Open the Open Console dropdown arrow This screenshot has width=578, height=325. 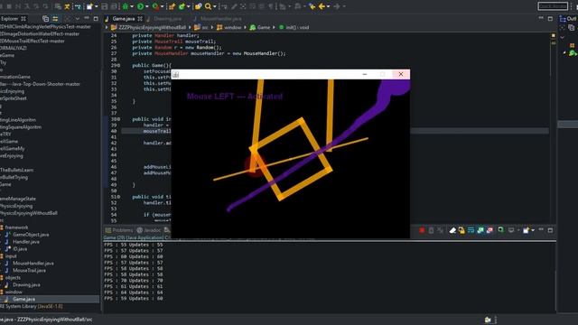[533, 231]
